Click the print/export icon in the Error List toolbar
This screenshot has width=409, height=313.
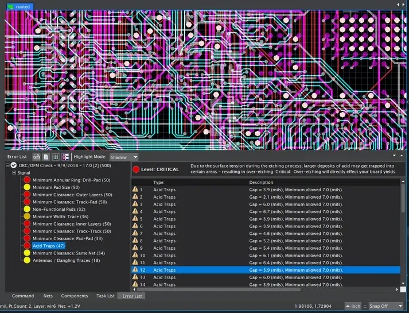click(x=37, y=157)
